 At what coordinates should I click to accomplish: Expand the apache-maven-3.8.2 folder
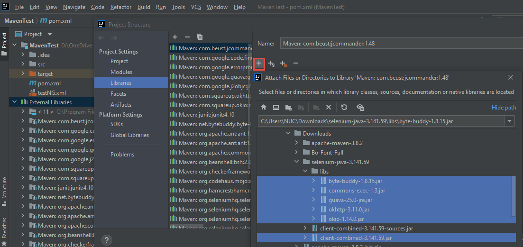[296, 143]
